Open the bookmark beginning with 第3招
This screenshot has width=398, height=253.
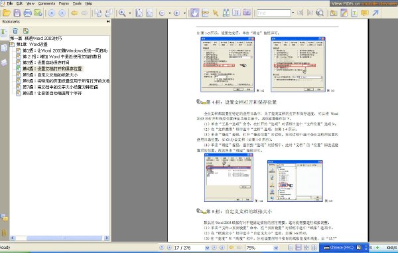click(46, 62)
